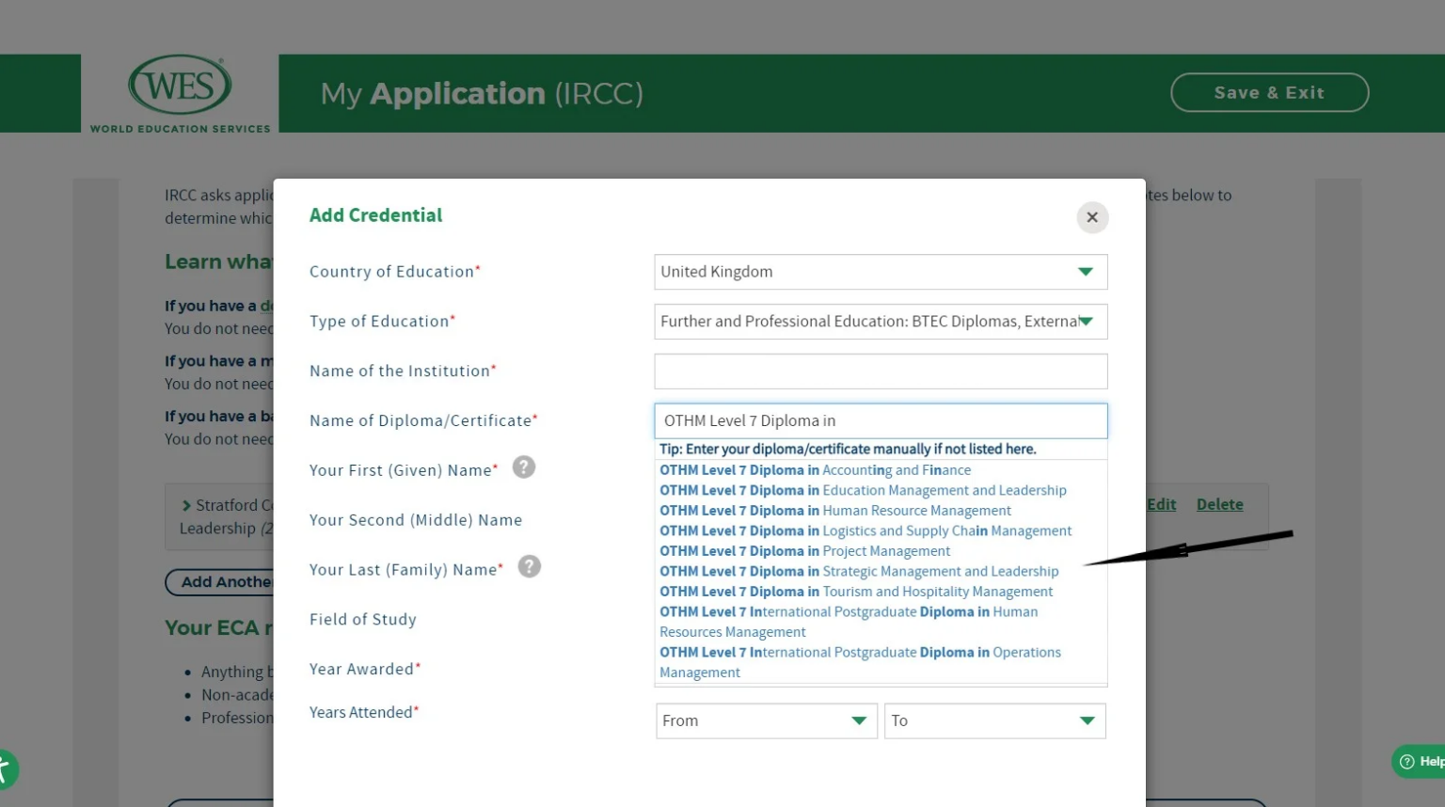Click the WES logo
Viewport: 1445px width, 807px height.
(x=180, y=93)
